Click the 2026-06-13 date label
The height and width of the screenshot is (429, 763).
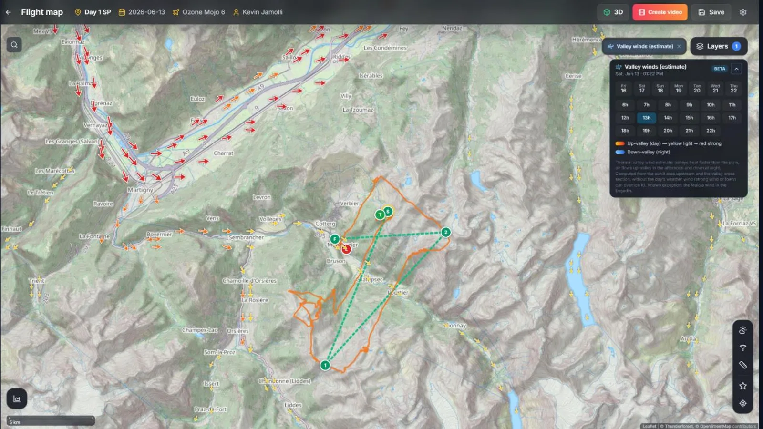[142, 12]
